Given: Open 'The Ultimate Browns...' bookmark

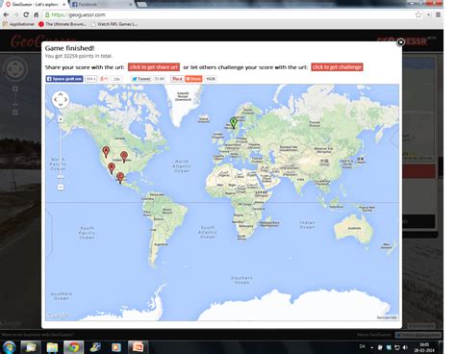Looking at the screenshot, I should coord(63,24).
